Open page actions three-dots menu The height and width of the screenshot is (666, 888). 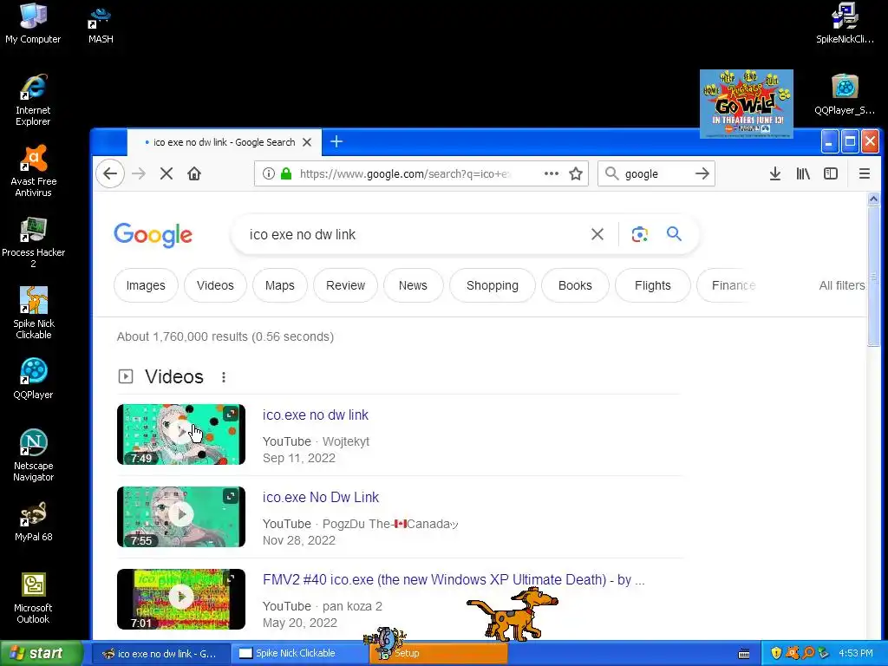[551, 173]
